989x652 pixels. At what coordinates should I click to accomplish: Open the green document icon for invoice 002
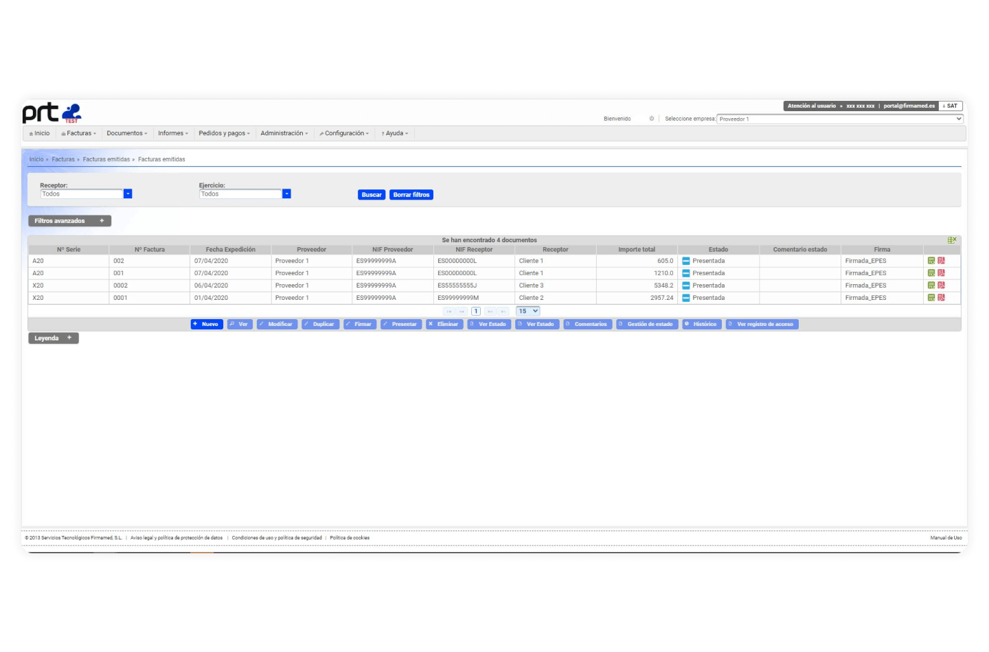[931, 261]
